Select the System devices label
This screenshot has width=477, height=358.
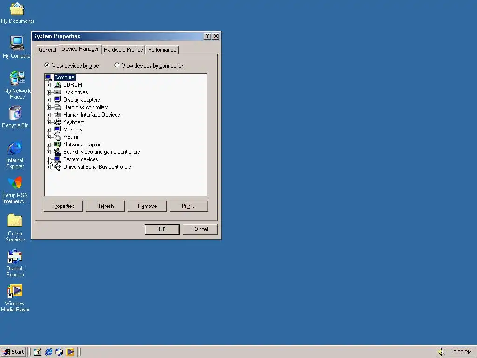click(81, 159)
